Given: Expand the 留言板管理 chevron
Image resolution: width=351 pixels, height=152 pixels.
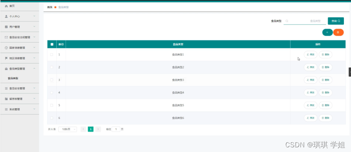Looking at the screenshot, I should 34,98.
